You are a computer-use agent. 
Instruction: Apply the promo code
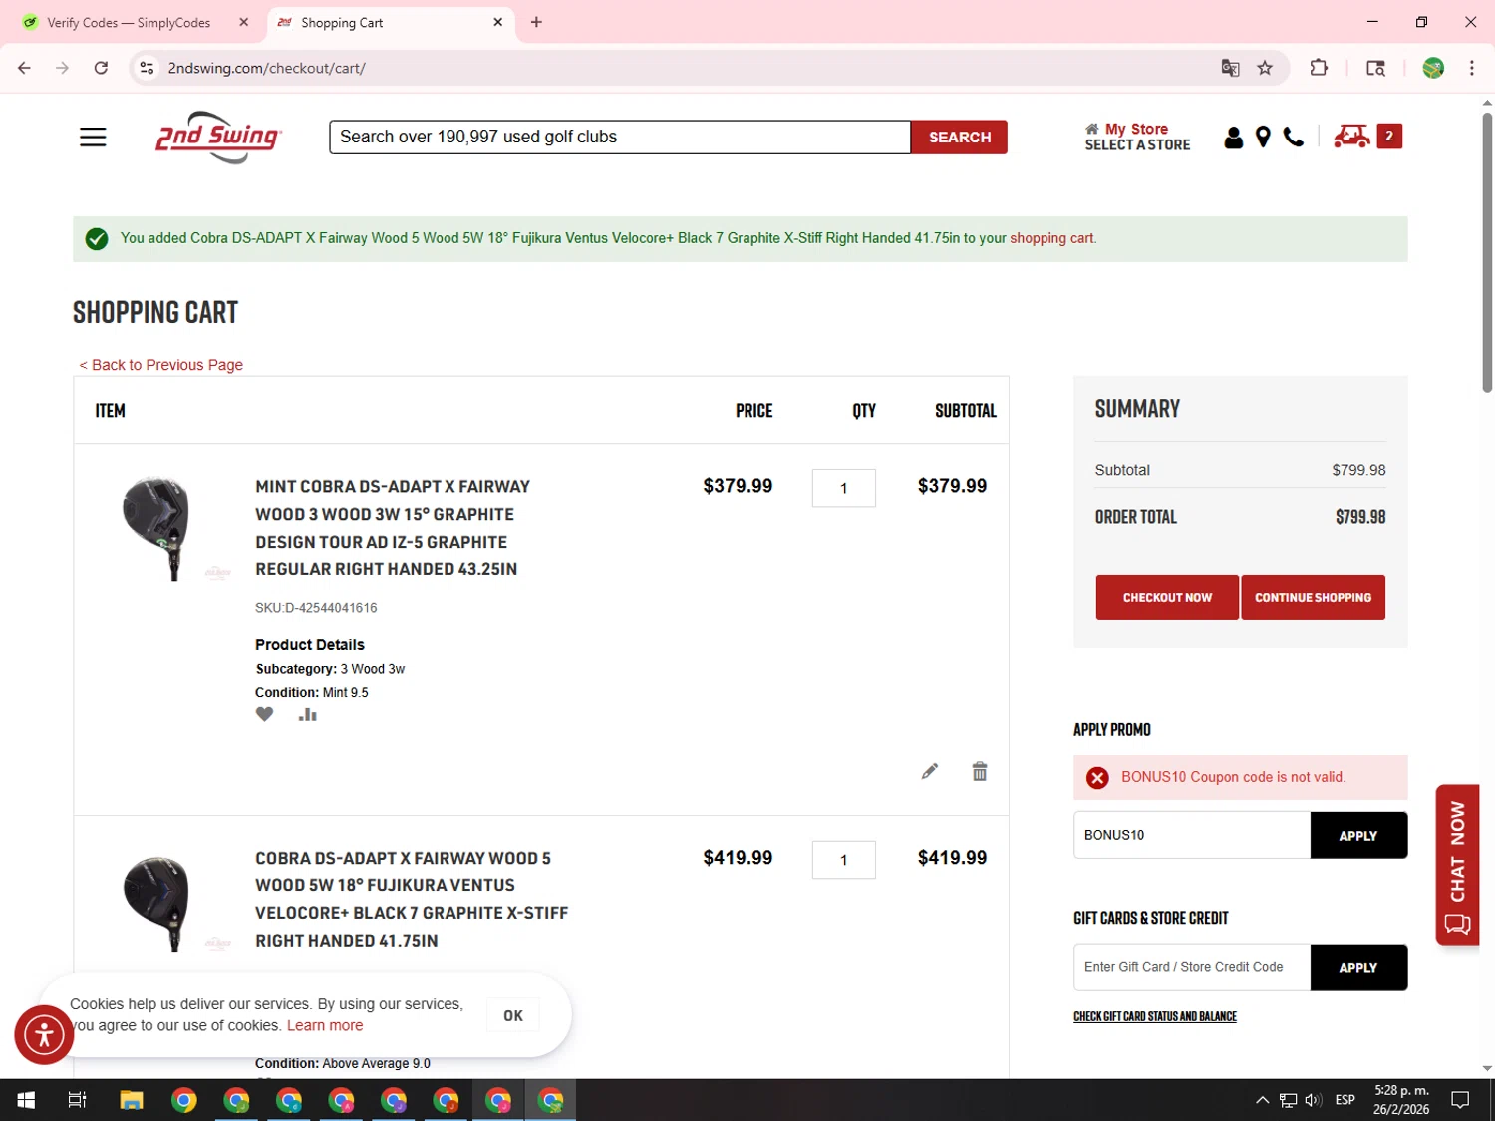tap(1358, 835)
